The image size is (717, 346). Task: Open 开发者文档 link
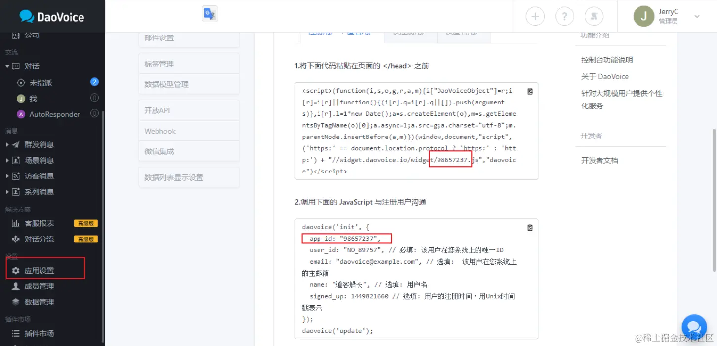point(599,160)
